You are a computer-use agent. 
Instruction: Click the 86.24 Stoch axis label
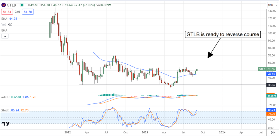(x=271, y=110)
